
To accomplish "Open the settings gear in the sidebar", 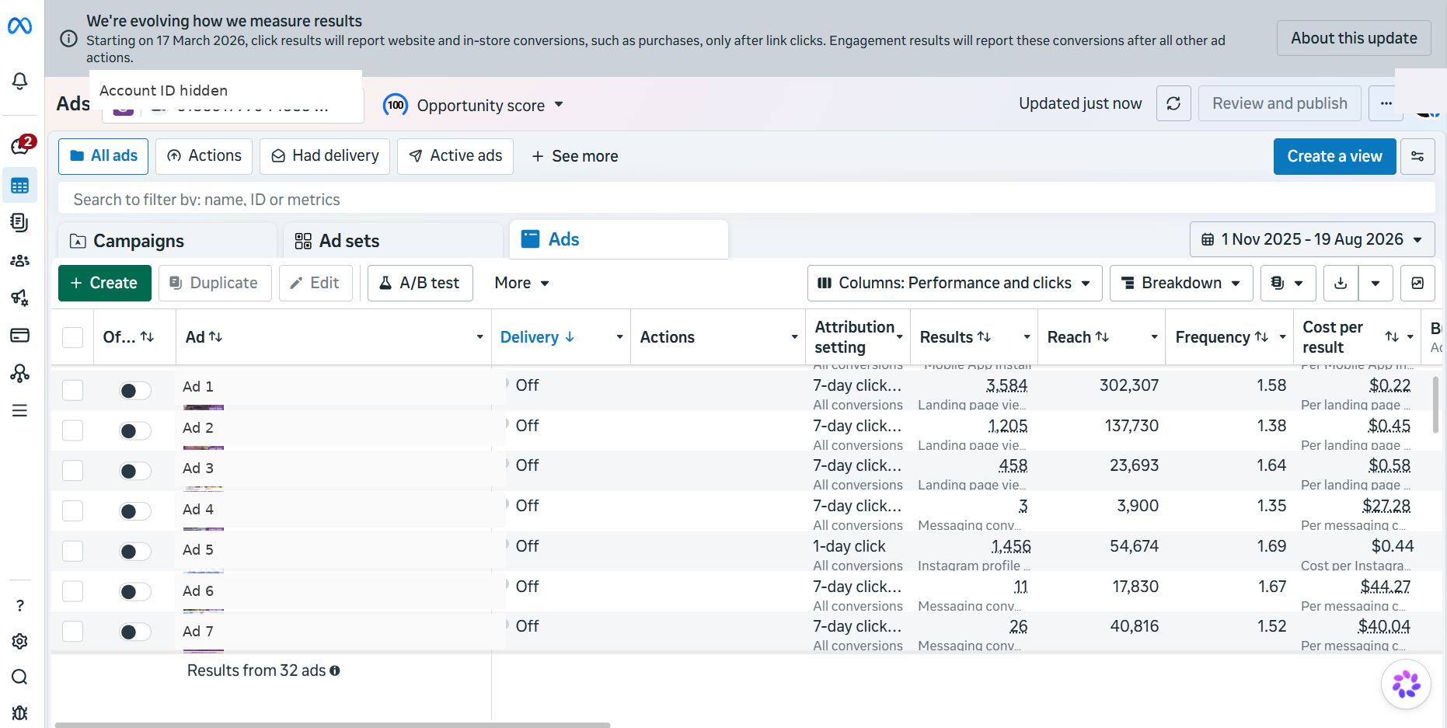I will tap(19, 641).
